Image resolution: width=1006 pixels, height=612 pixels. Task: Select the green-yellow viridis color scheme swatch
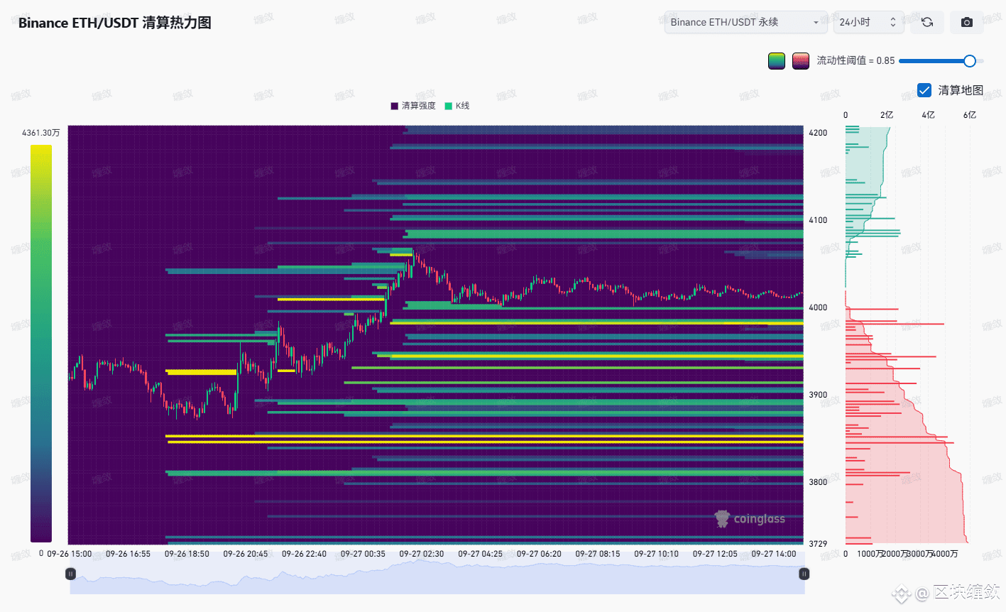777,61
